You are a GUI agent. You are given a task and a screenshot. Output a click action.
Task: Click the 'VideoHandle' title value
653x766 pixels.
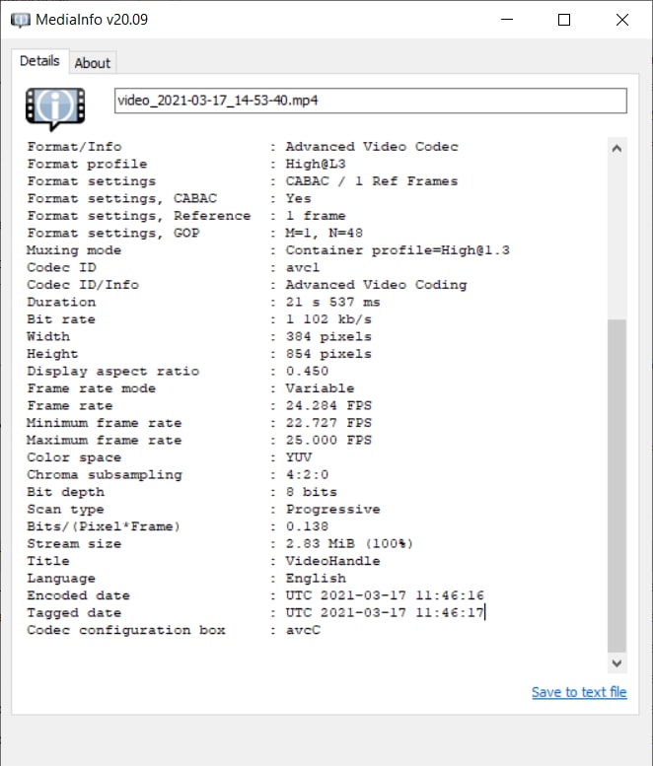point(332,561)
